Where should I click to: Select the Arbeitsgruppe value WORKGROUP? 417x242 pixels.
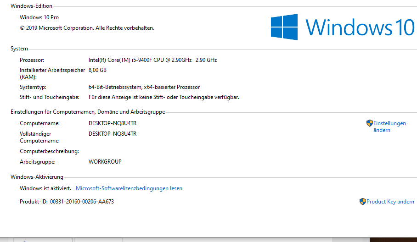105,162
